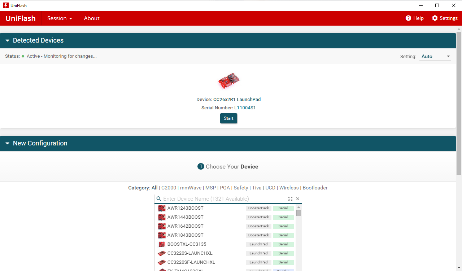Expand device list using fullscreen icon
This screenshot has width=462, height=271.
290,199
